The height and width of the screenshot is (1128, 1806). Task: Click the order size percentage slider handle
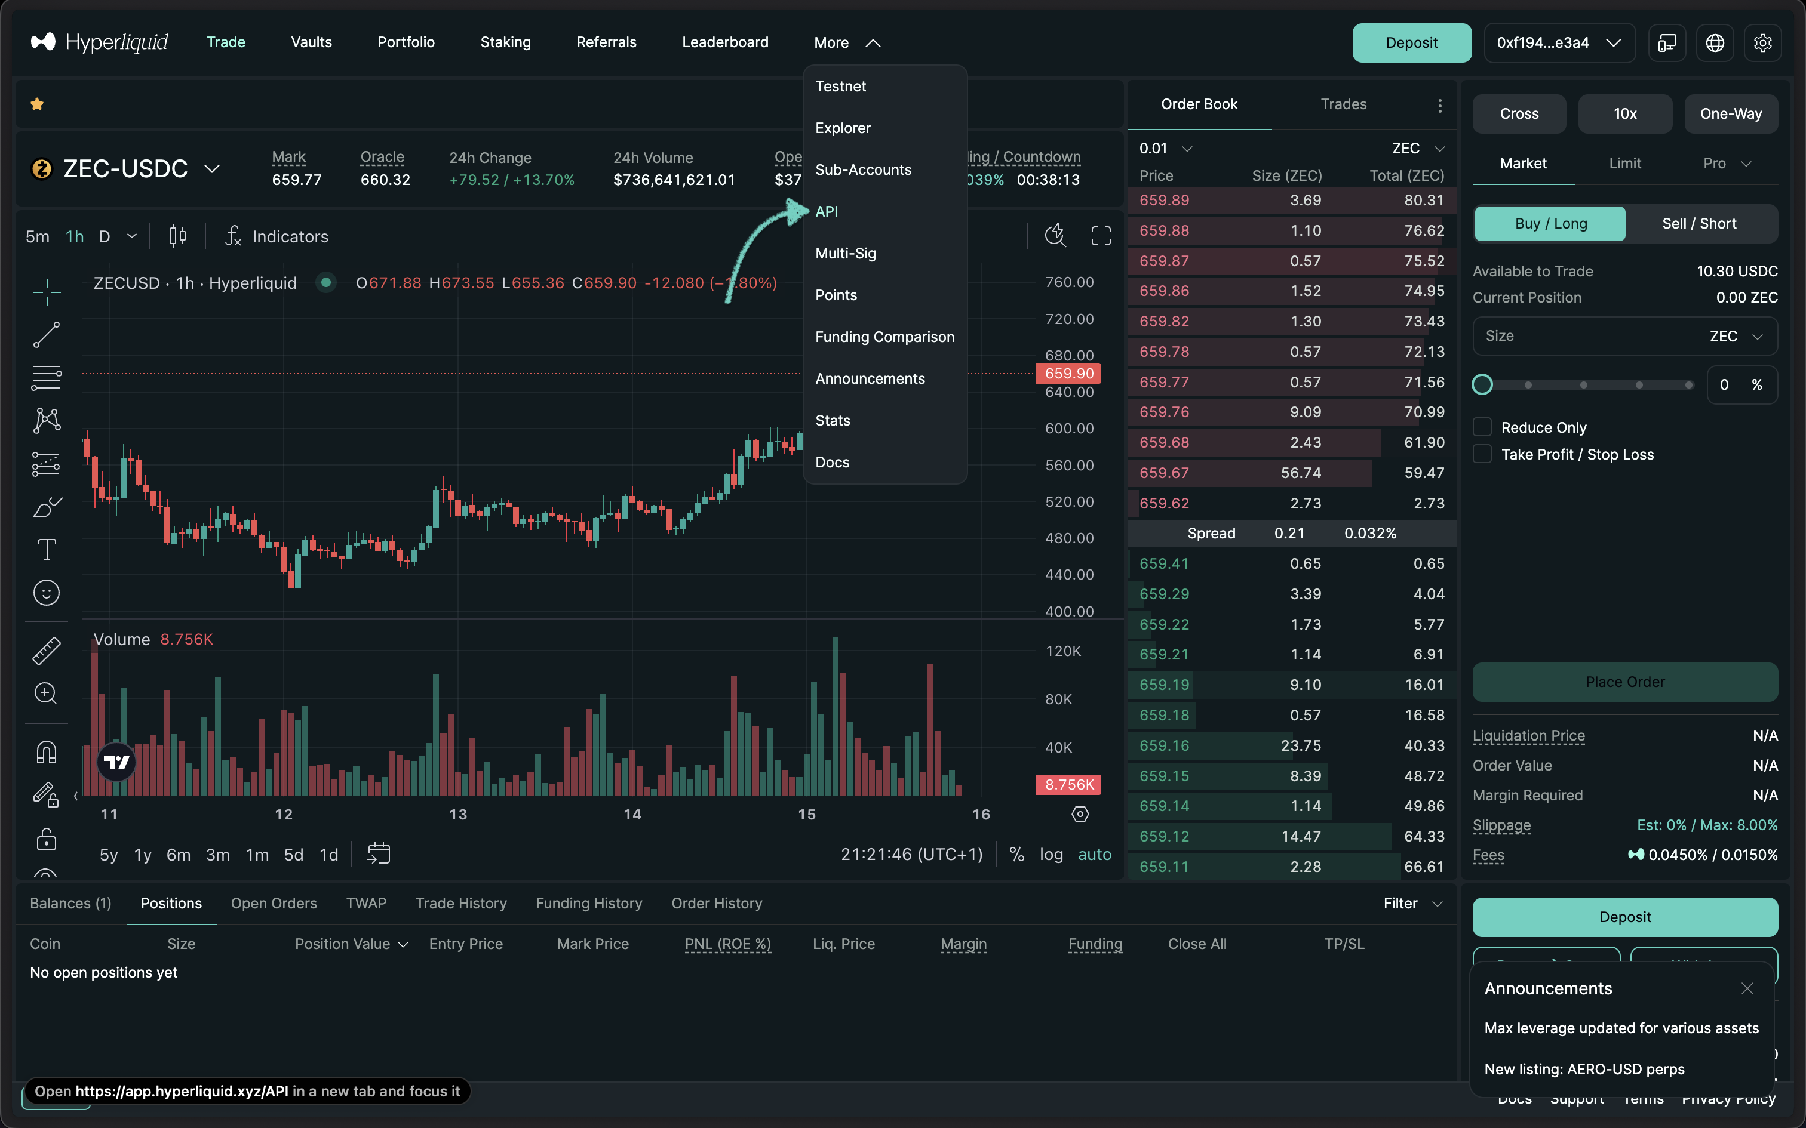1482,385
